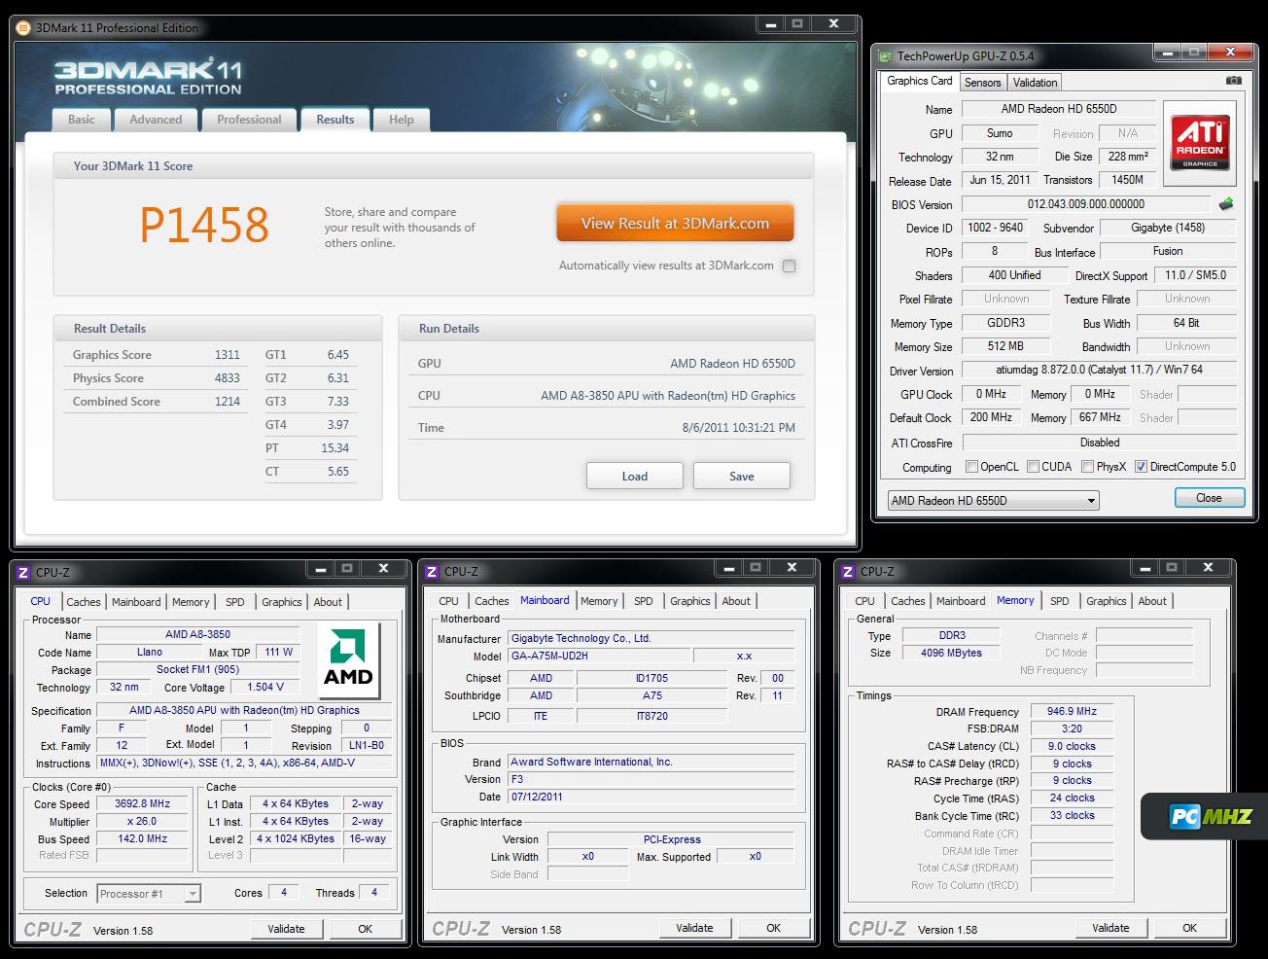Screen dimensions: 1268x959
Task: Click the FSB:DRAM value 3:20
Action: pyautogui.click(x=1072, y=728)
